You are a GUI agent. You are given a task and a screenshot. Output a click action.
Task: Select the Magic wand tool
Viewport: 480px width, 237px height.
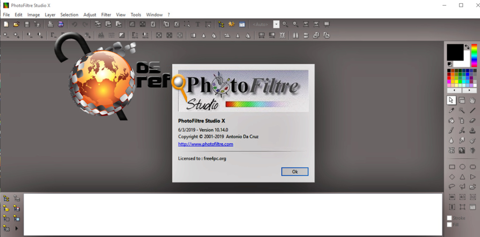point(462,111)
